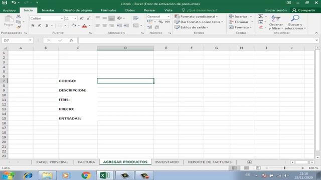This screenshot has height=180, width=321.
Task: Open Formato cells menu
Action: point(240,27)
